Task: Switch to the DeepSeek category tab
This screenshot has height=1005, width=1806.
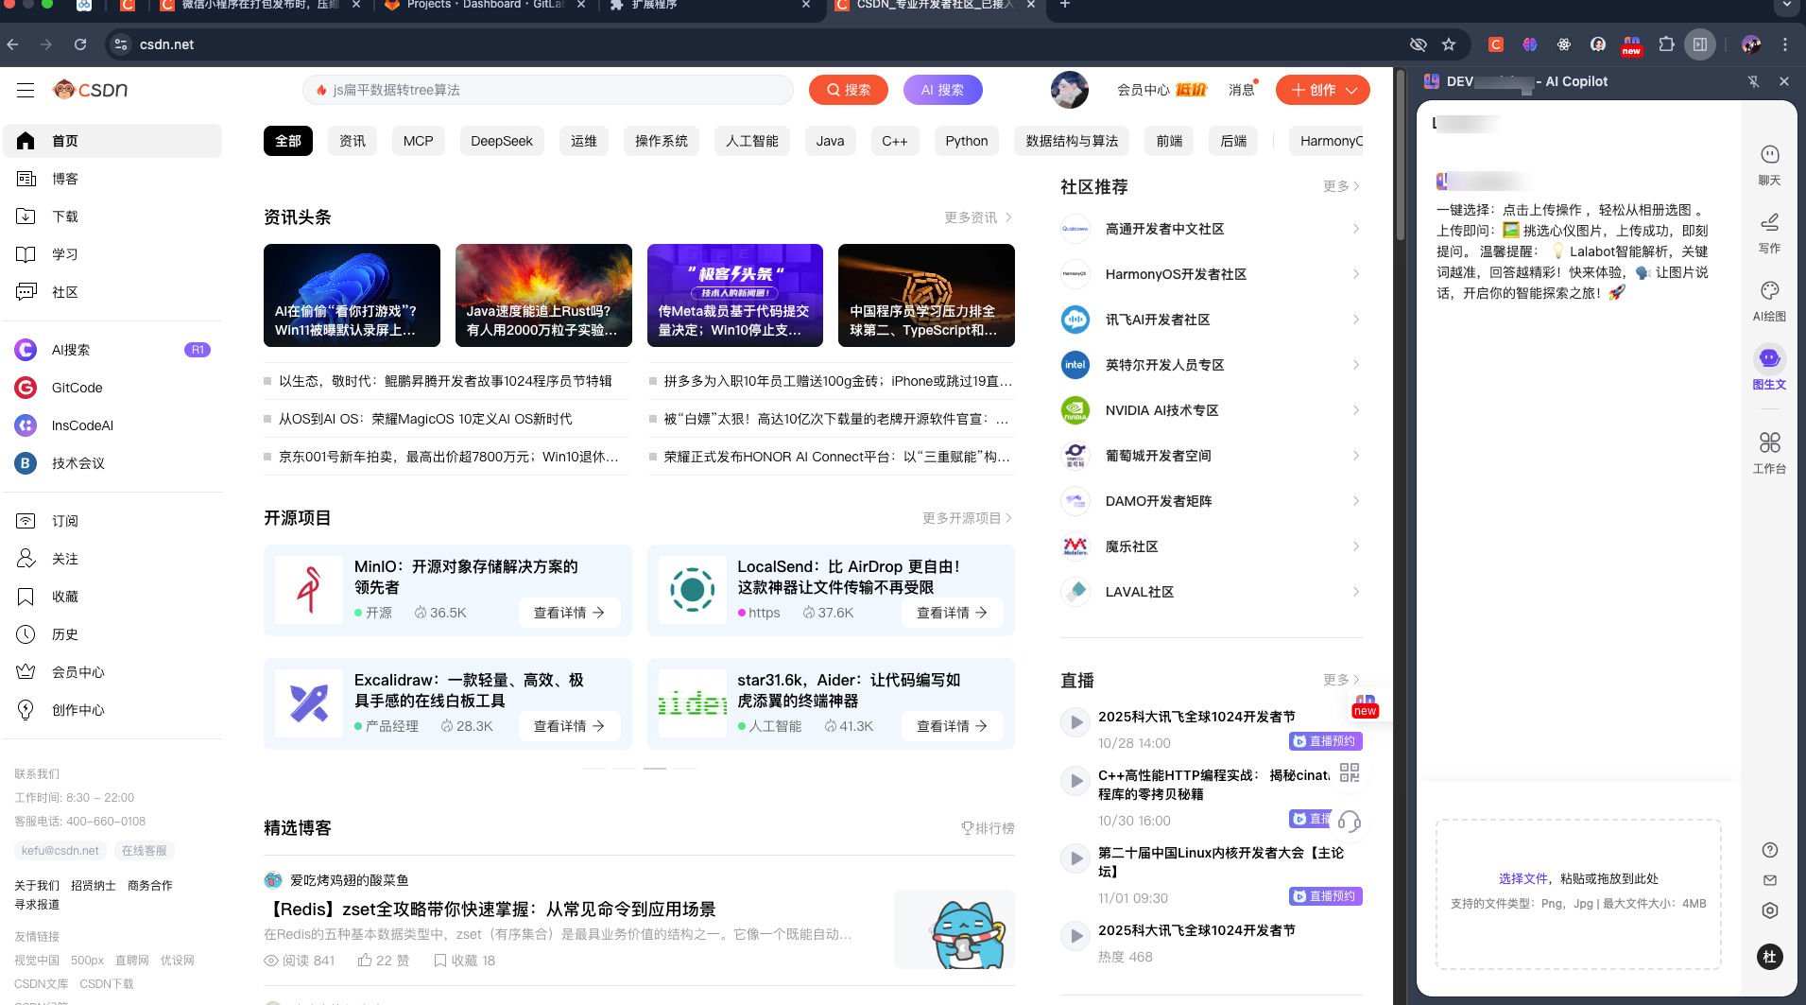Action: pos(501,140)
